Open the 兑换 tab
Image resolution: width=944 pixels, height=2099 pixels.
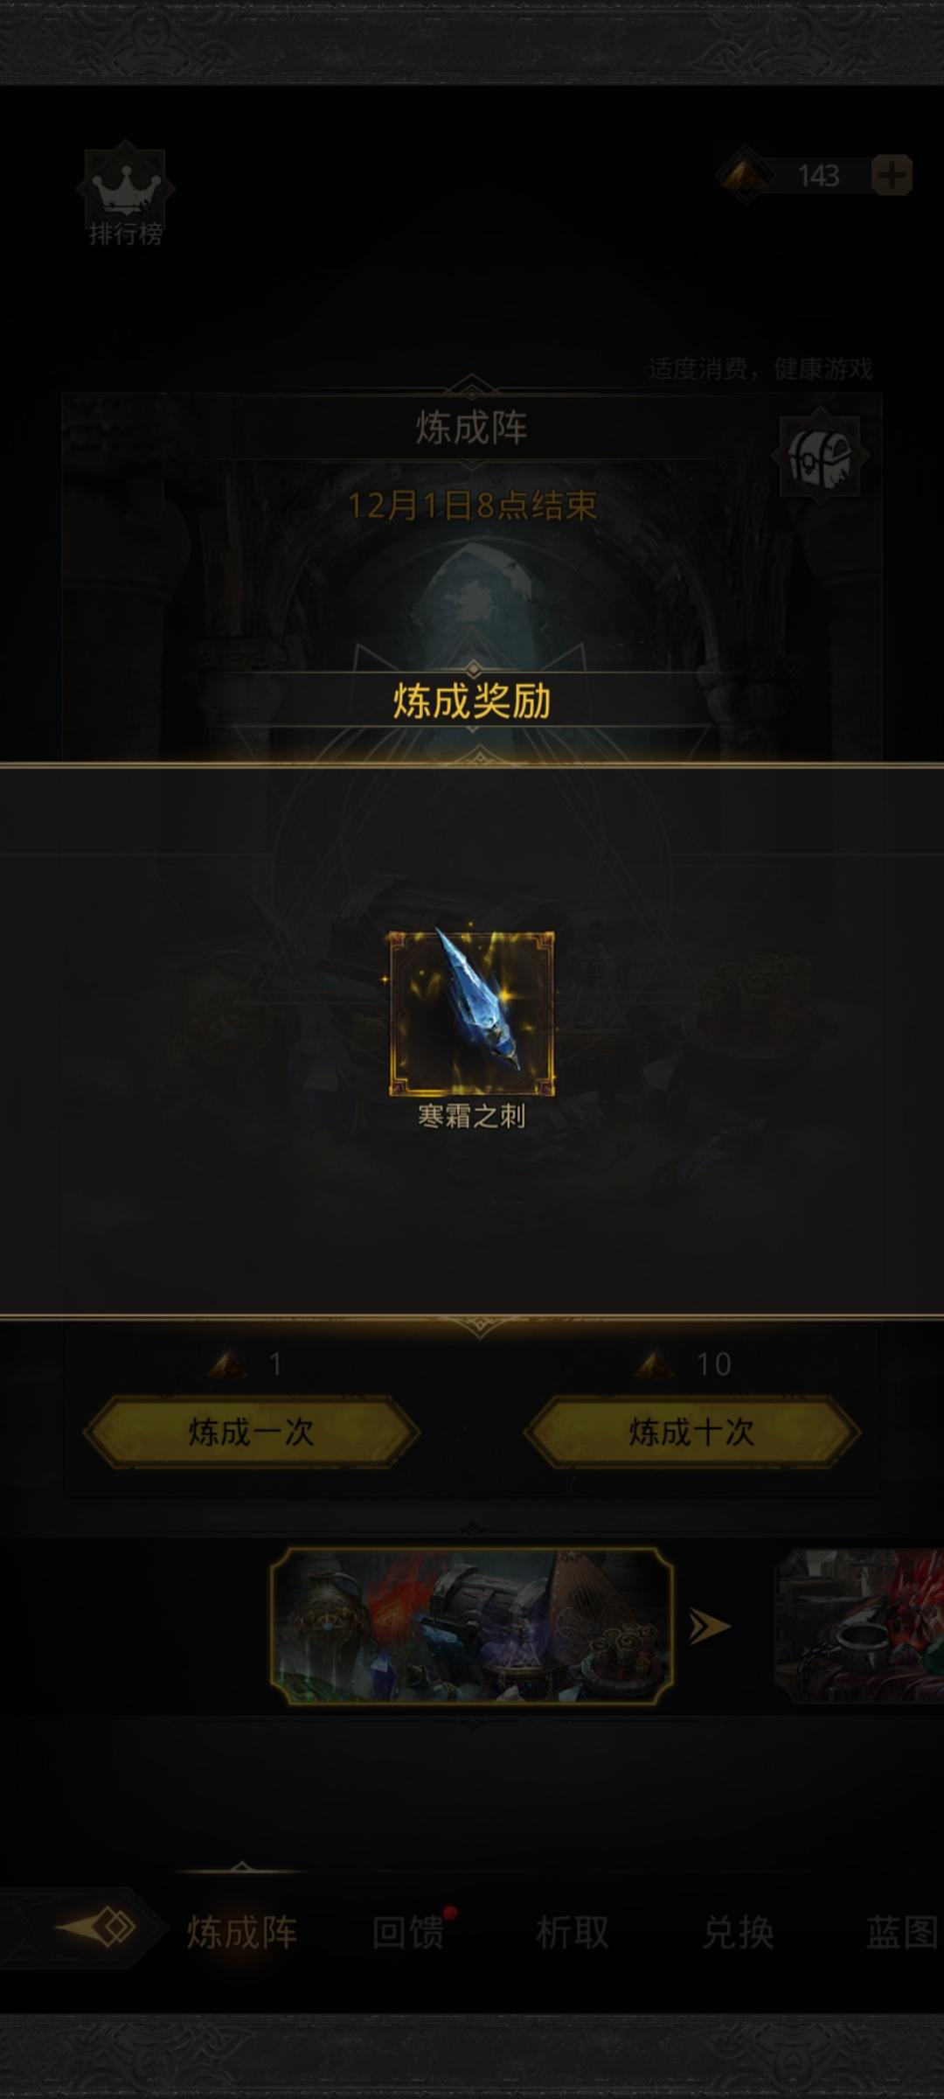(738, 1932)
